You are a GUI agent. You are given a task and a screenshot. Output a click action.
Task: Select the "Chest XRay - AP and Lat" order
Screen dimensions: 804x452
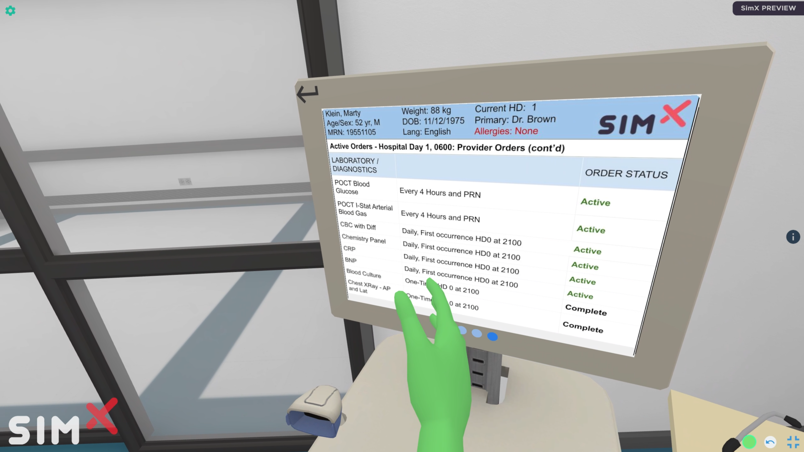(369, 287)
